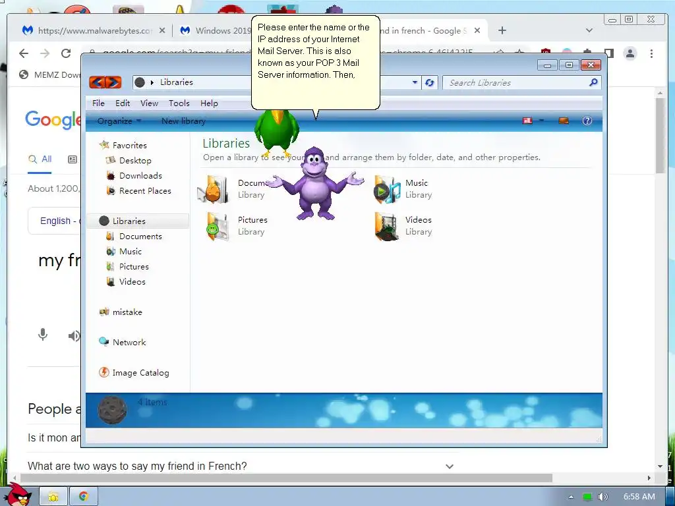
Task: Open the Help menu in Explorer
Action: 209,103
